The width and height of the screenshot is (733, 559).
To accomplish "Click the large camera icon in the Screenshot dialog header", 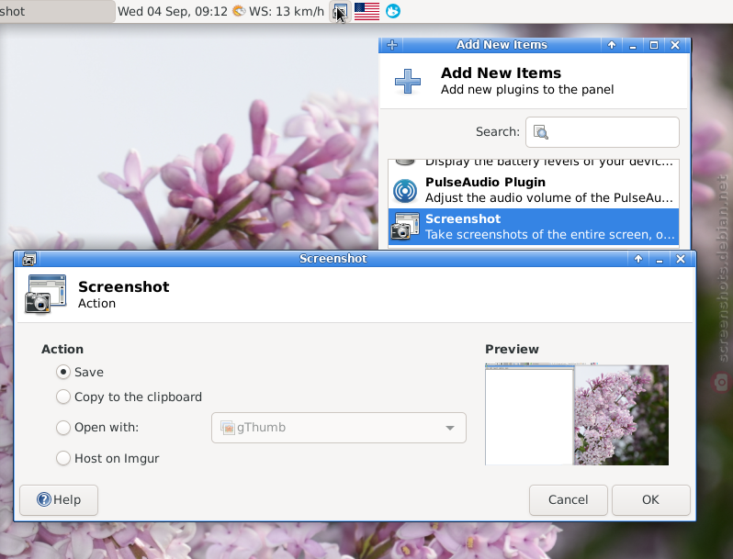I will click(x=45, y=294).
